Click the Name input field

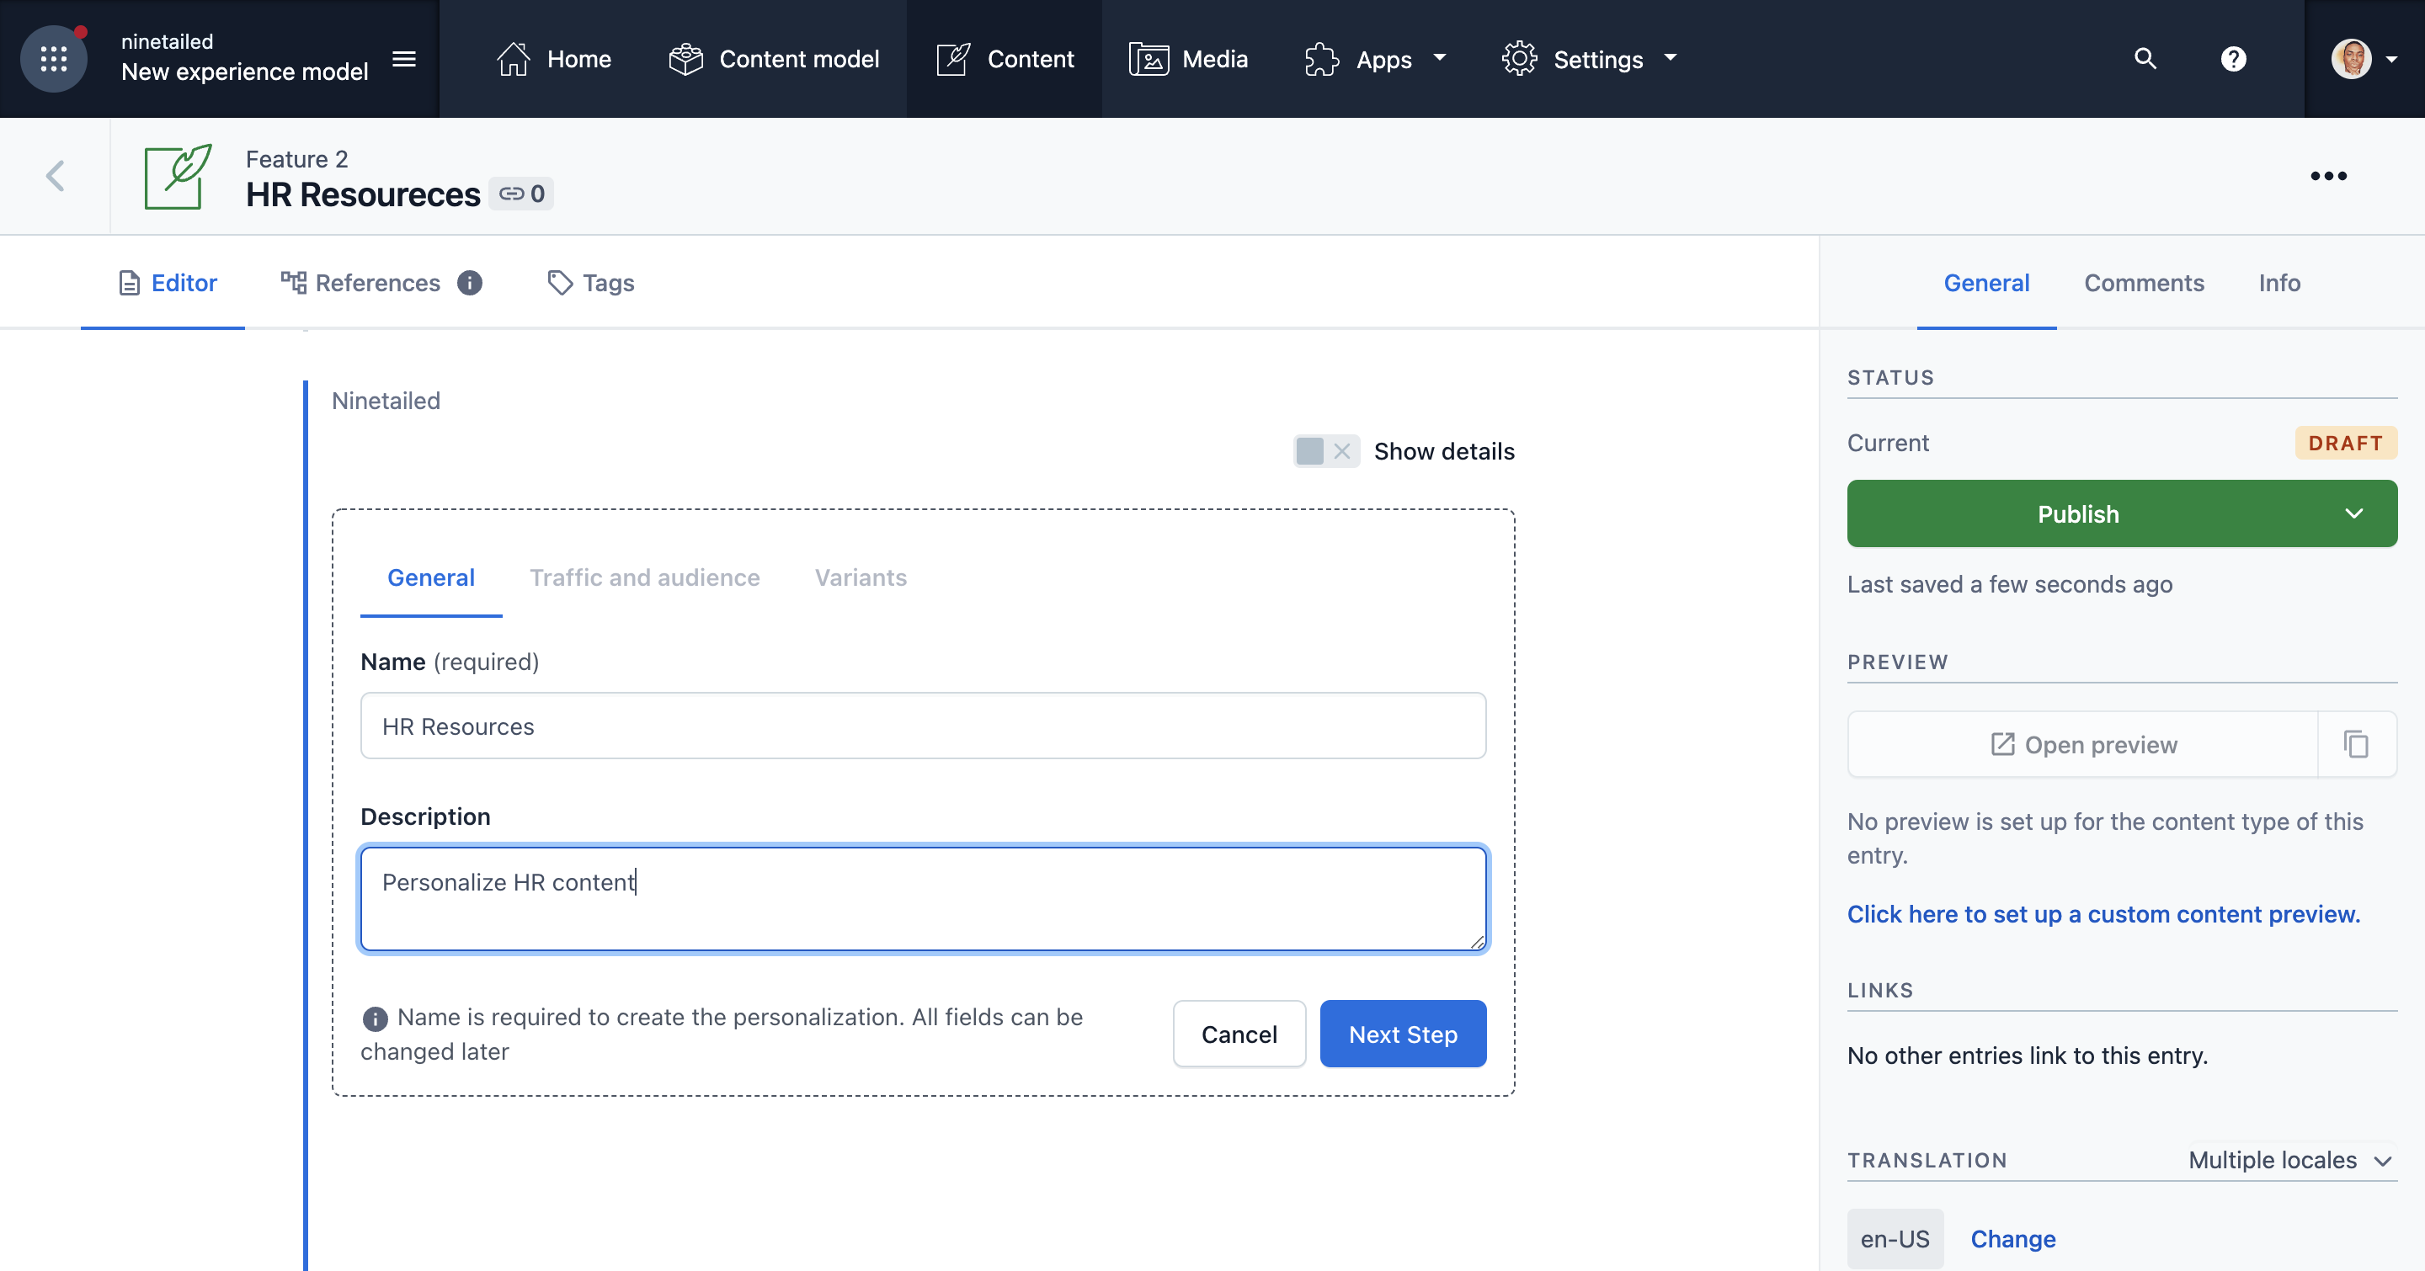pos(923,726)
